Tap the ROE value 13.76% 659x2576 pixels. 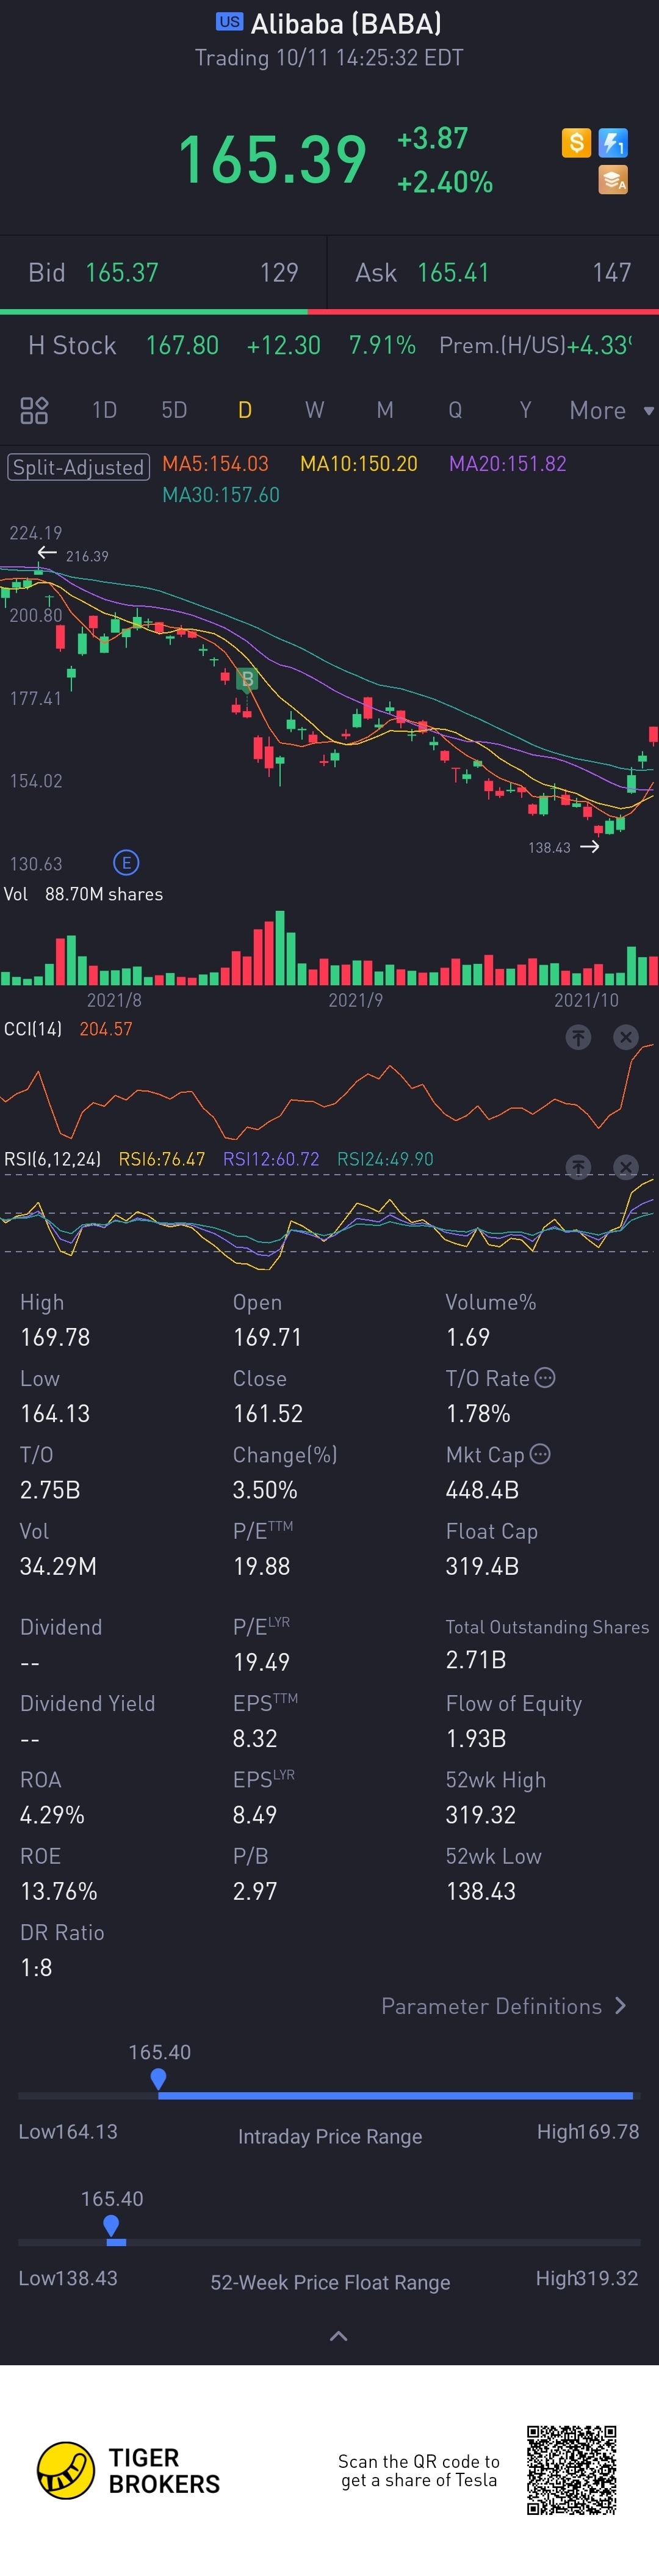pyautogui.click(x=59, y=1891)
